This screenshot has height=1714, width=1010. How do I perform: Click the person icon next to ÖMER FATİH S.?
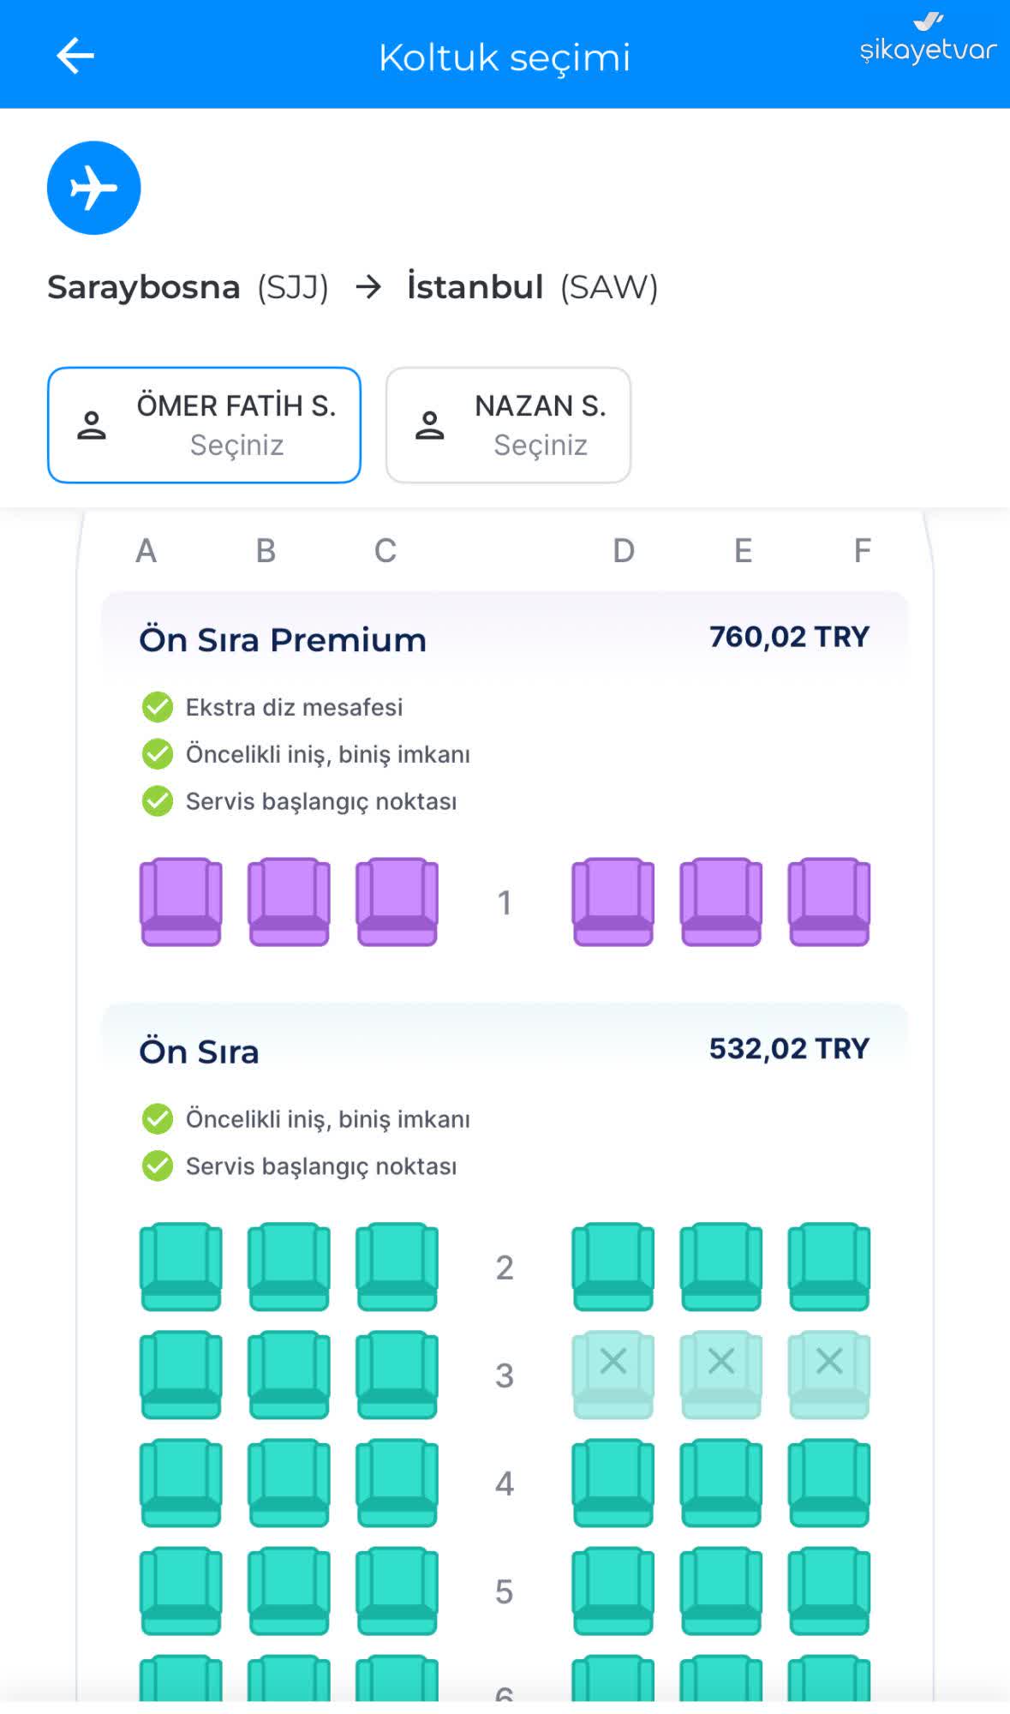(92, 424)
